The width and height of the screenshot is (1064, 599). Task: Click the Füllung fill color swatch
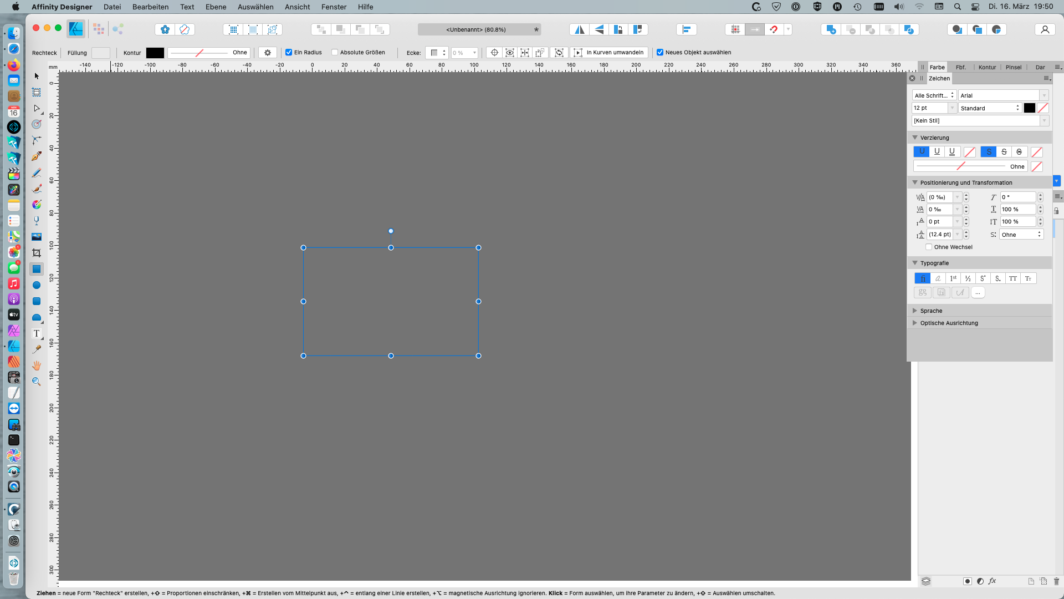101,53
